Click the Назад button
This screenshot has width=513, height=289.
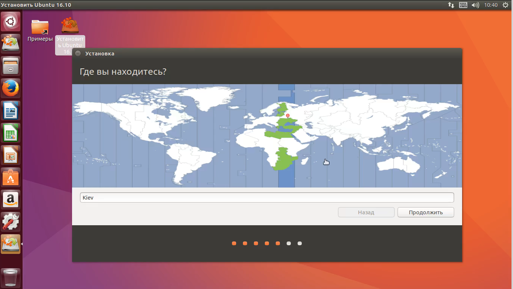tap(366, 212)
